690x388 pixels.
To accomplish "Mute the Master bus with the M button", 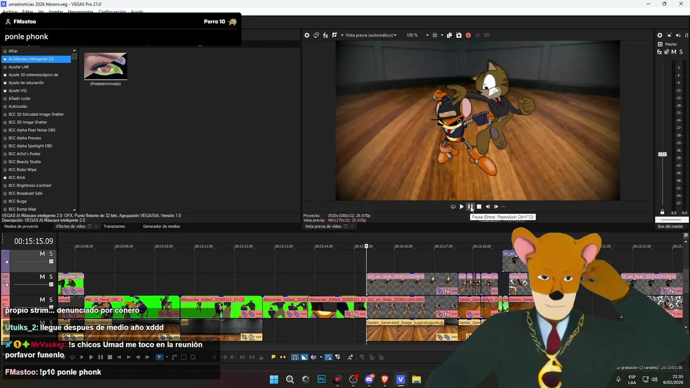I will pos(674,52).
